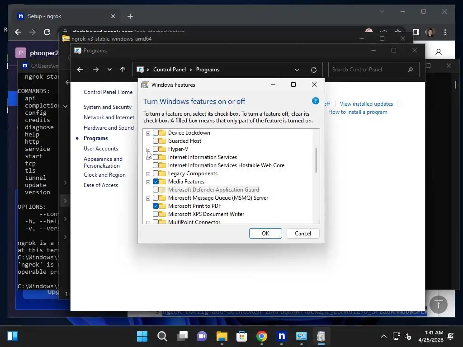Expand the Media Features node
This screenshot has height=347, width=463.
tap(148, 182)
